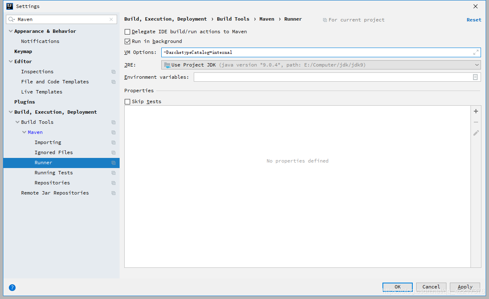Click the OK button

point(397,287)
